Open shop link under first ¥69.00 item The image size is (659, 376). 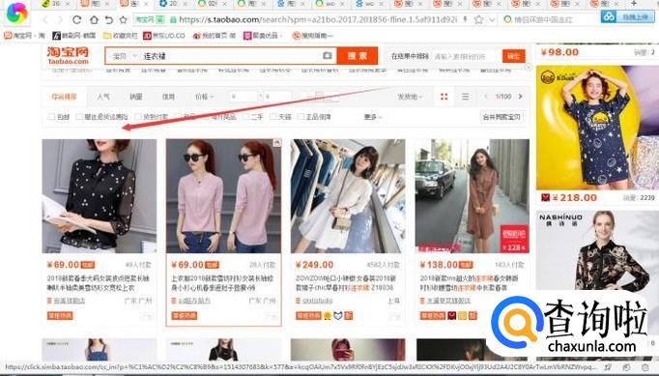[x=70, y=301]
